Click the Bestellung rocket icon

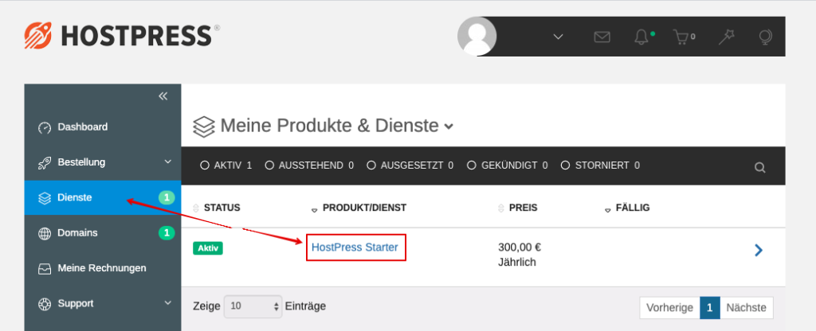(x=45, y=163)
